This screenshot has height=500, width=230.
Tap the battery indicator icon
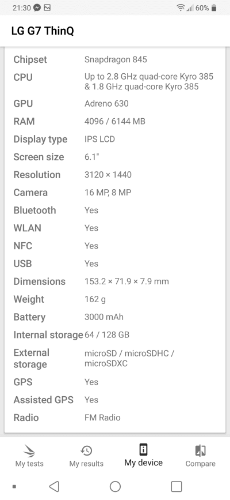[x=214, y=7]
